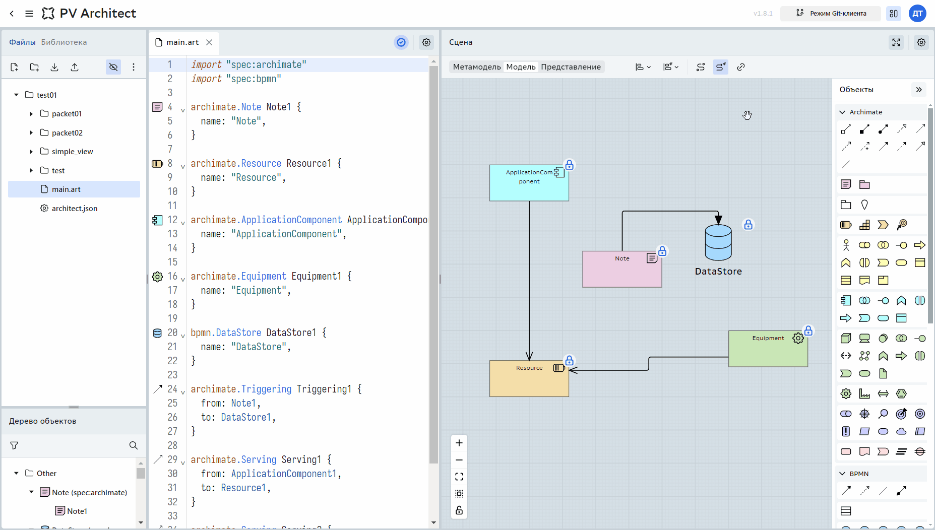This screenshot has height=530, width=935.
Task: Collapse the BPMN palette section
Action: (842, 474)
